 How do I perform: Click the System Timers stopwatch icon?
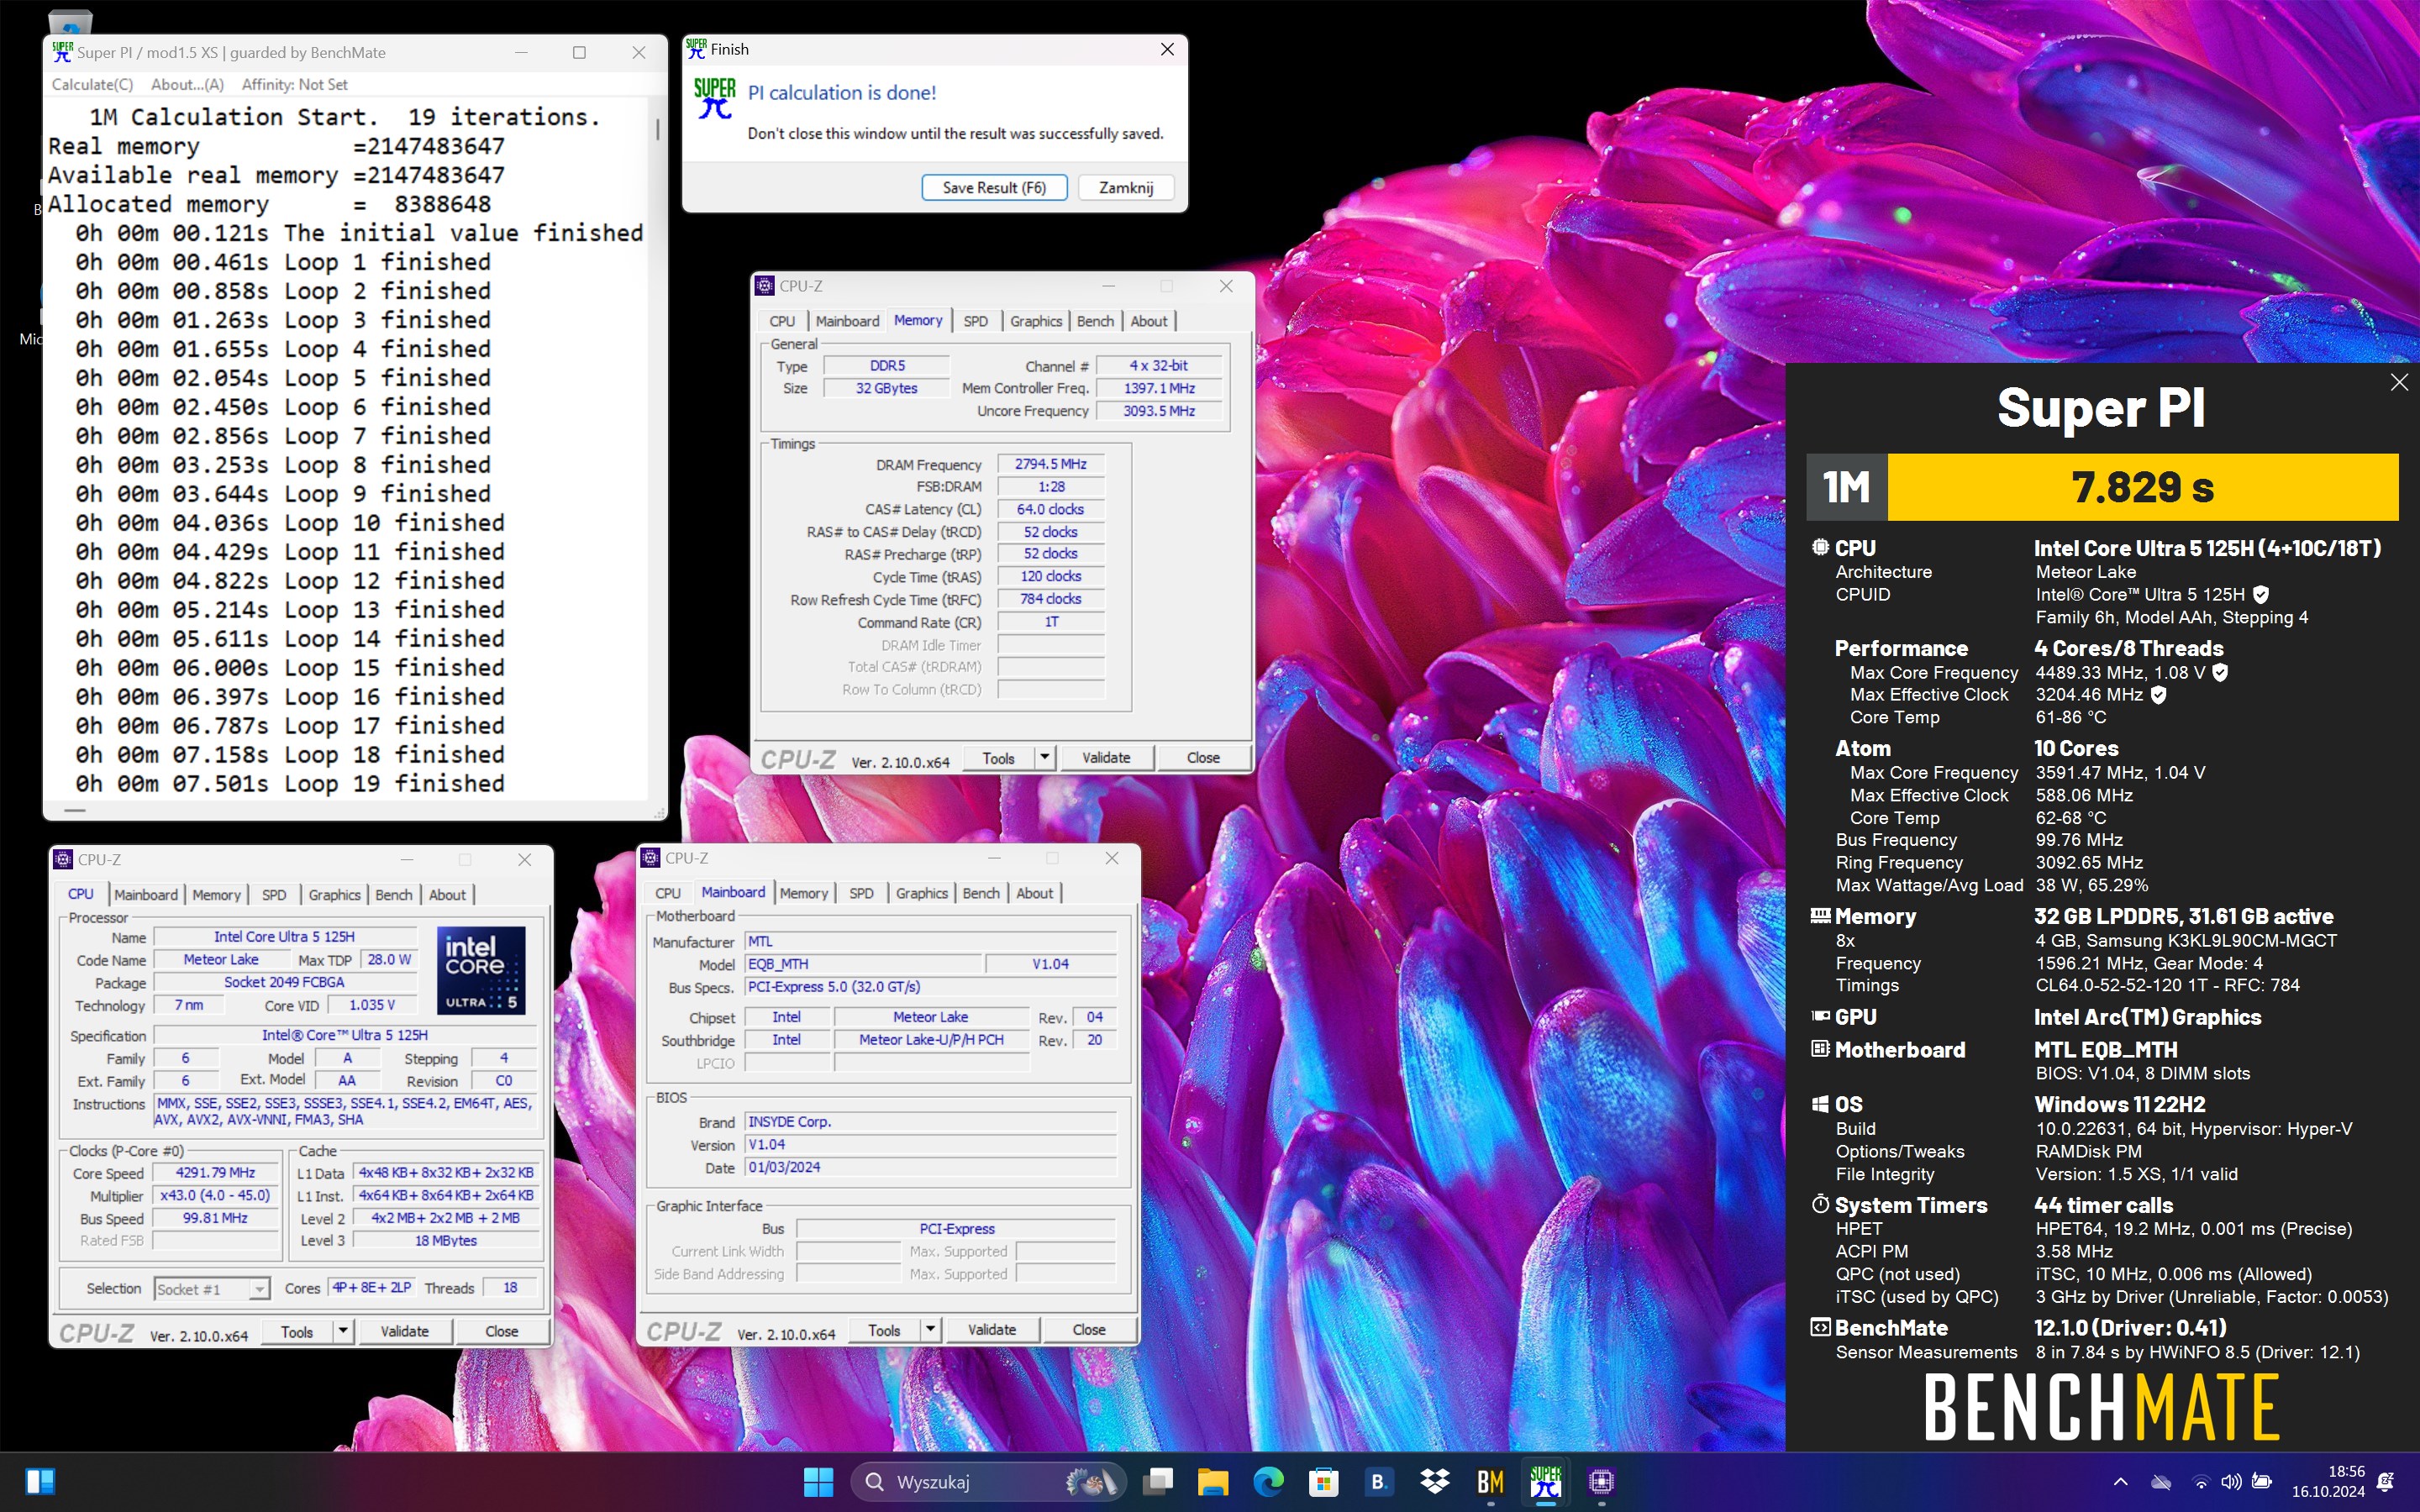1820,1204
